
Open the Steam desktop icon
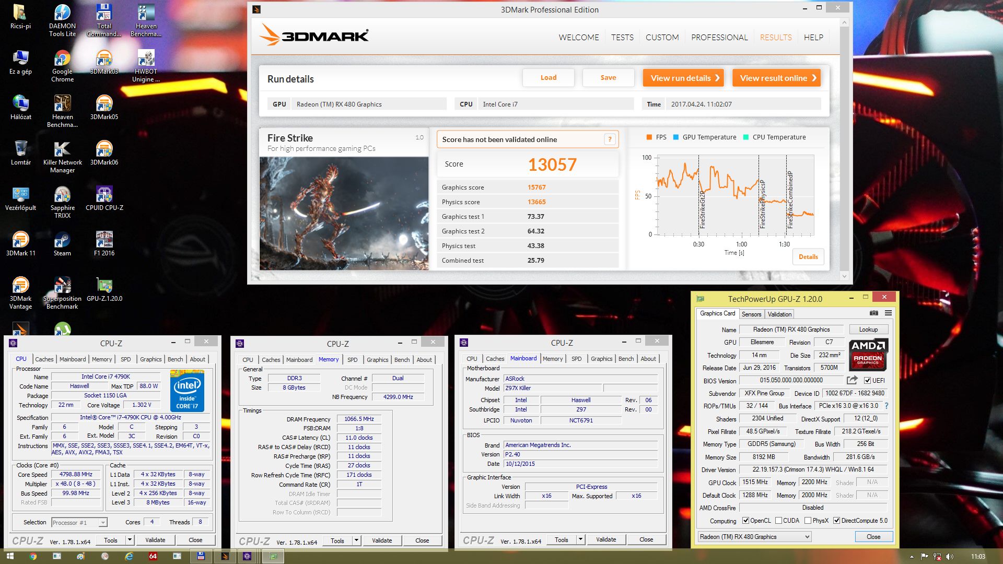[62, 244]
